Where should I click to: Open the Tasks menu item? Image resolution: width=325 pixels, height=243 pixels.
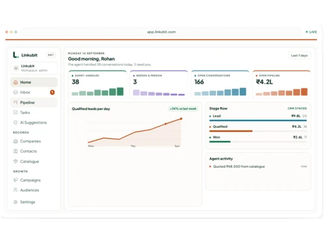[x=34, y=112]
